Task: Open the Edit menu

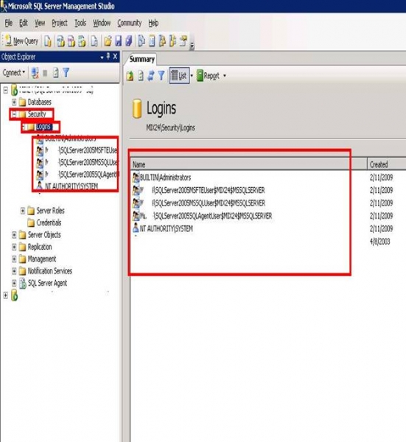Action: 24,23
